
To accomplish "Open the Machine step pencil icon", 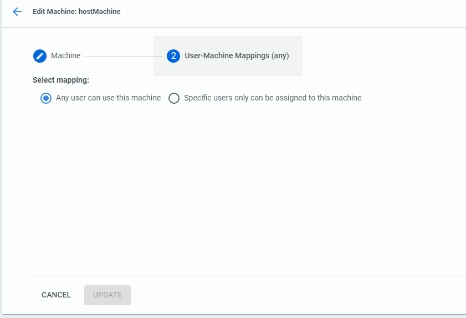I will pos(40,56).
